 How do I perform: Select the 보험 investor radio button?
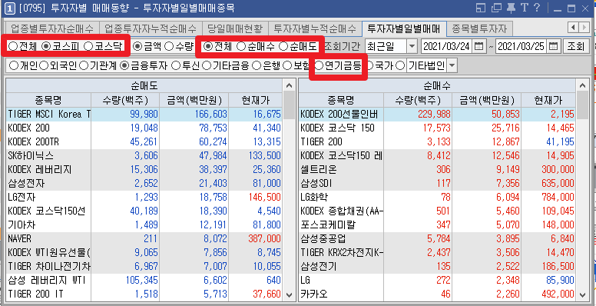point(287,66)
